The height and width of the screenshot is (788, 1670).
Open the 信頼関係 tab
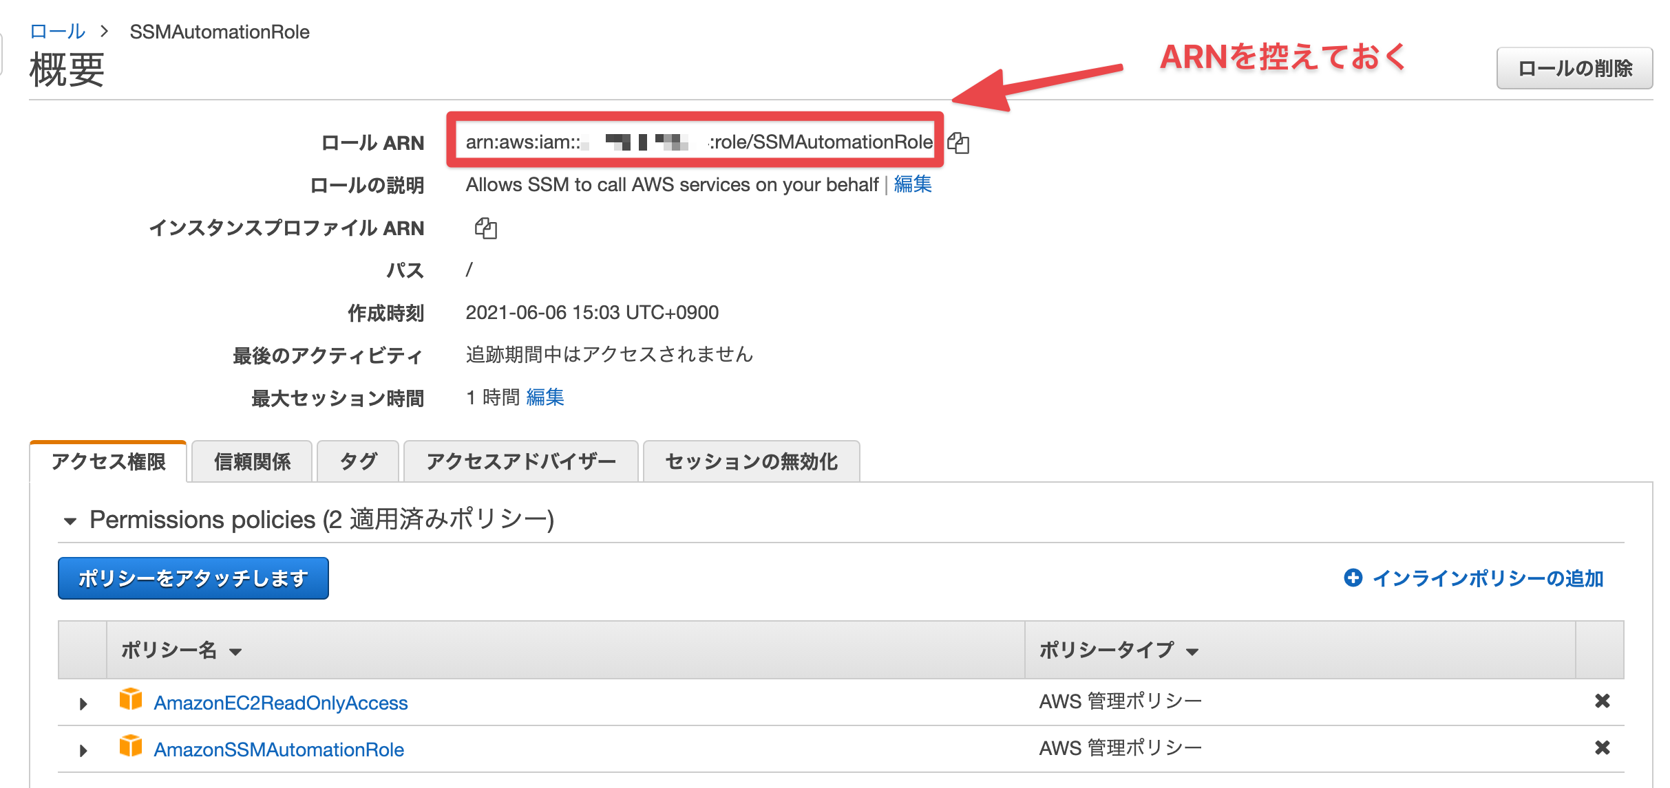point(253,461)
